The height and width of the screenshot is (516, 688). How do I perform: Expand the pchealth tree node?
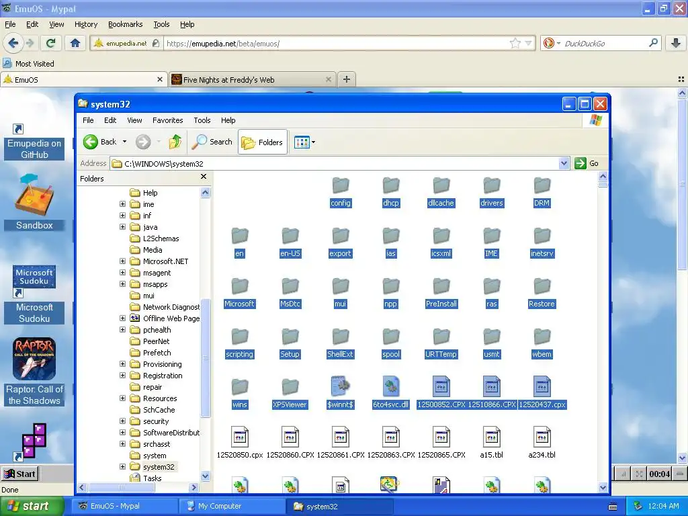[122, 329]
